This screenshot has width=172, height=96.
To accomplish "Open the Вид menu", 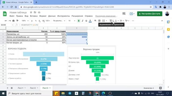I will 26,16.
